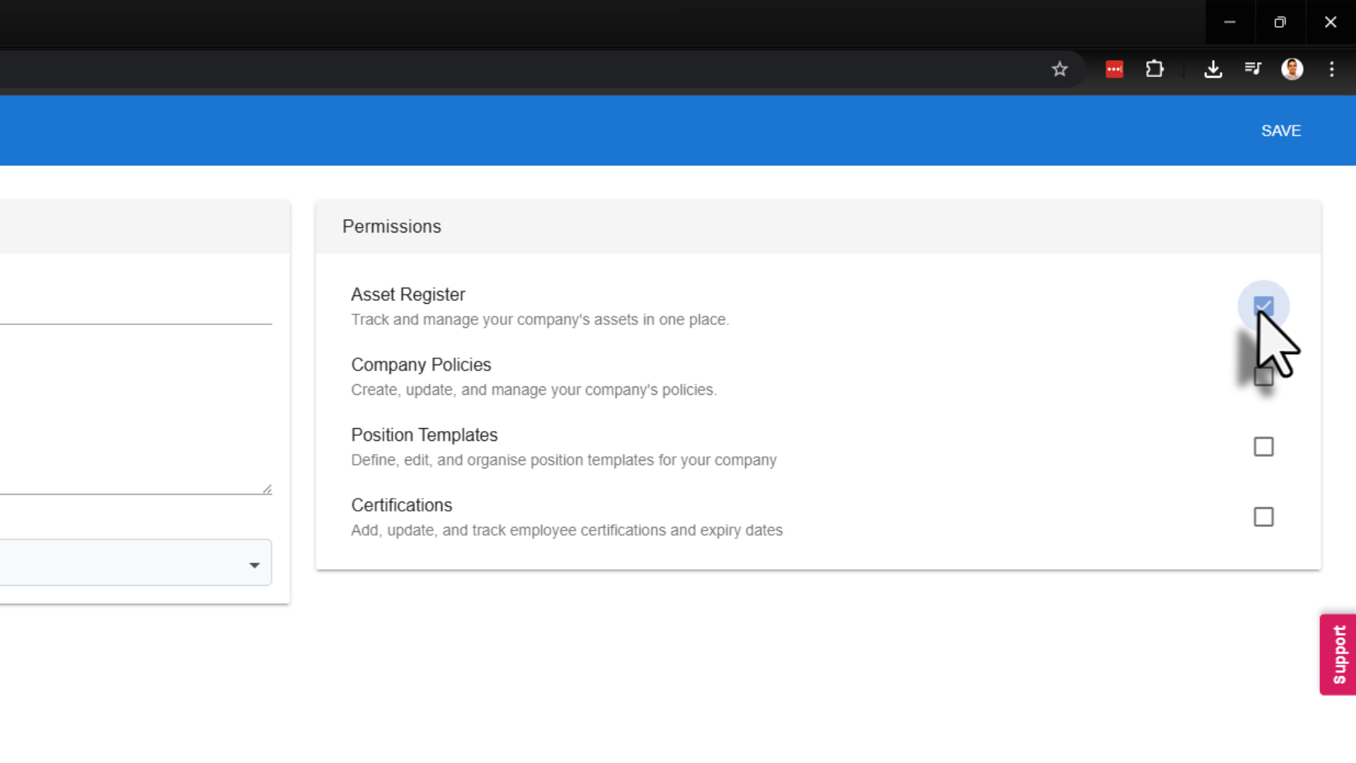The width and height of the screenshot is (1356, 763).
Task: Open the media controls icon
Action: 1253,69
